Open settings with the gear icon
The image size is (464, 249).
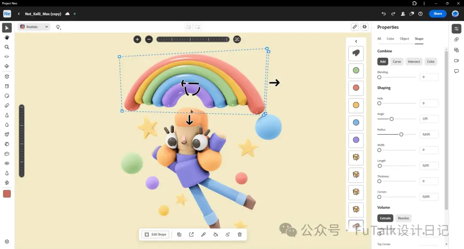coord(7,242)
